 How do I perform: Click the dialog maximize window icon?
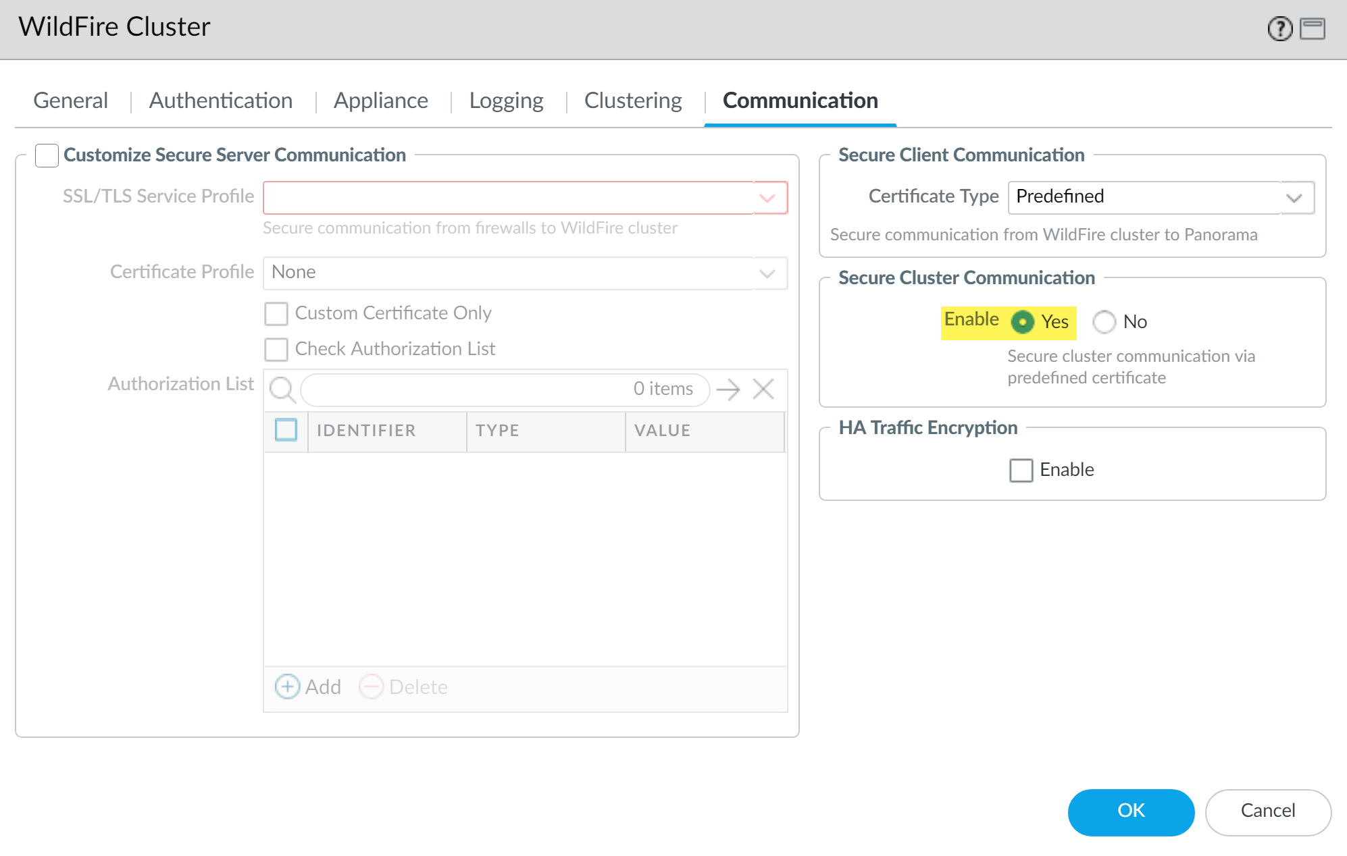1312,29
